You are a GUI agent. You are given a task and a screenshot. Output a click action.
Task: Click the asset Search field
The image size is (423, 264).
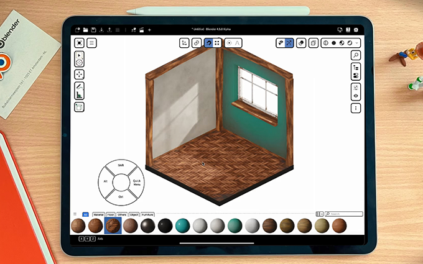point(345,214)
